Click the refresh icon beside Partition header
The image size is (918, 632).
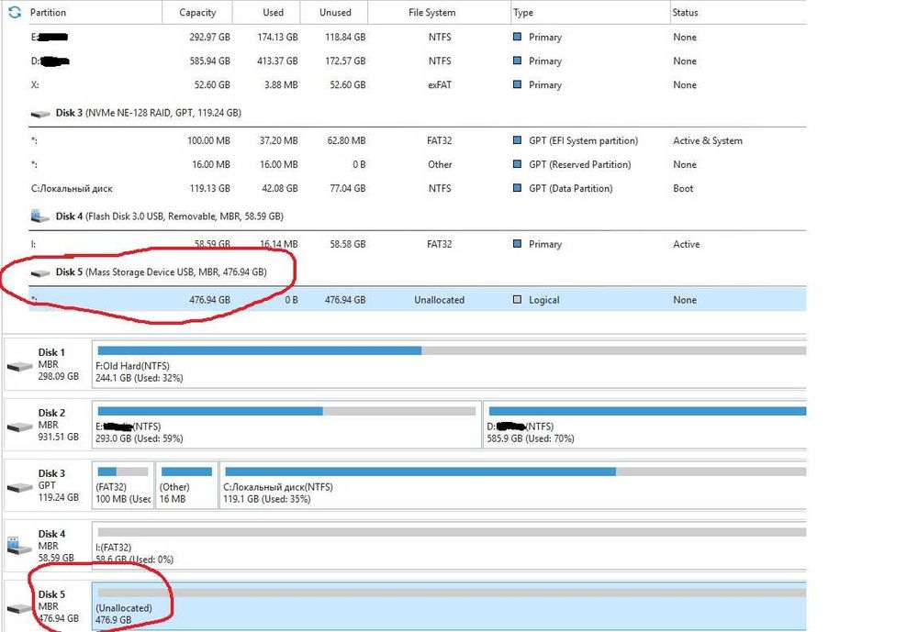pos(15,12)
